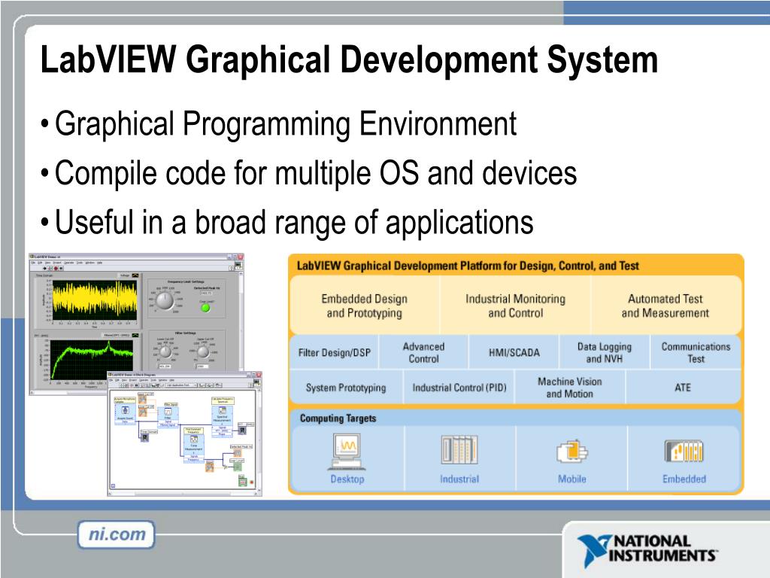Click horizontal scrollbar of Block Diagram window
Screen dimensions: 770x578
[x=182, y=494]
